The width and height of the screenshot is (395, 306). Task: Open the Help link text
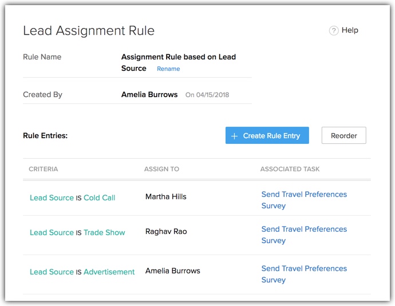tap(350, 30)
